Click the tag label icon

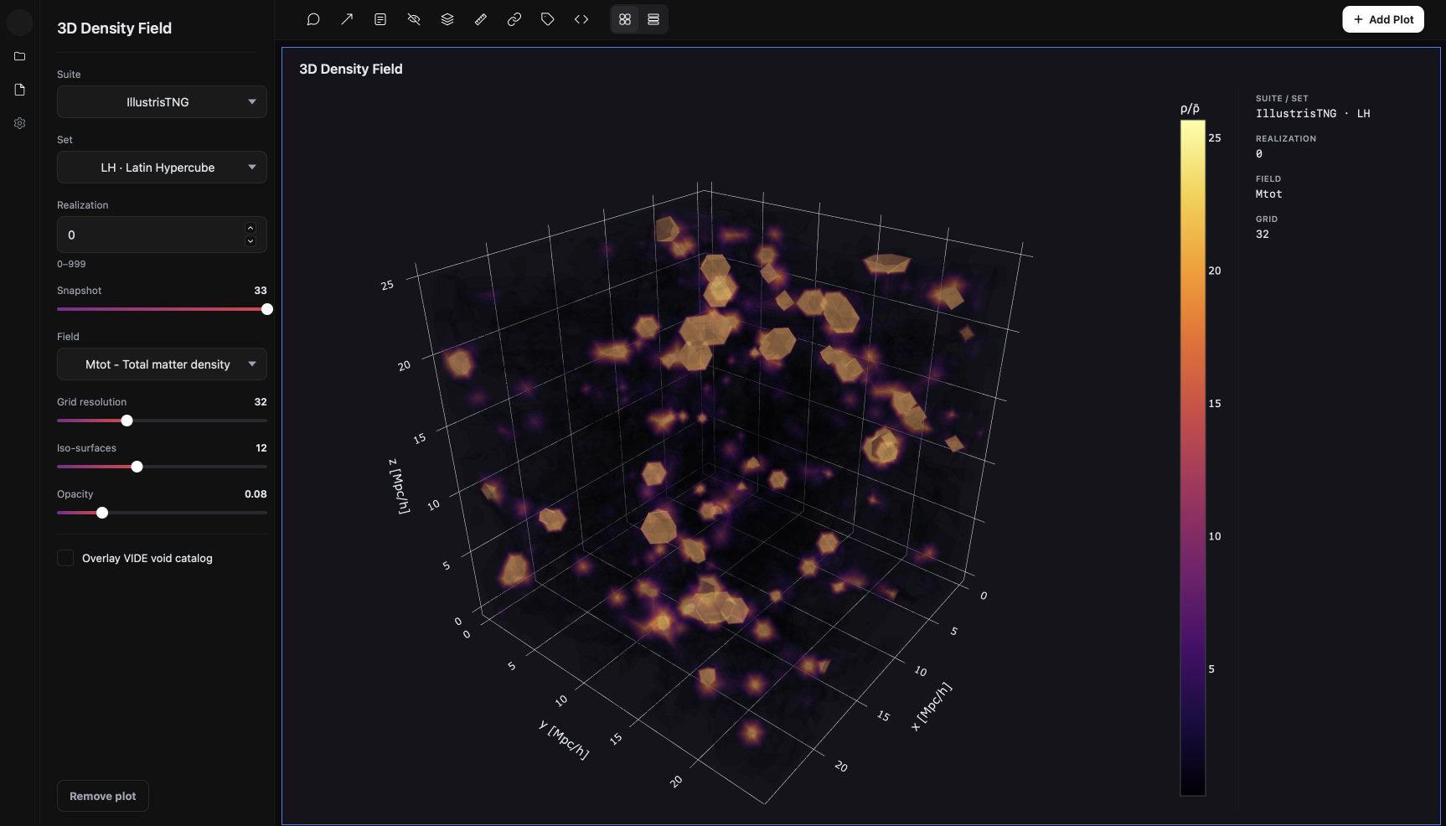[x=548, y=19]
